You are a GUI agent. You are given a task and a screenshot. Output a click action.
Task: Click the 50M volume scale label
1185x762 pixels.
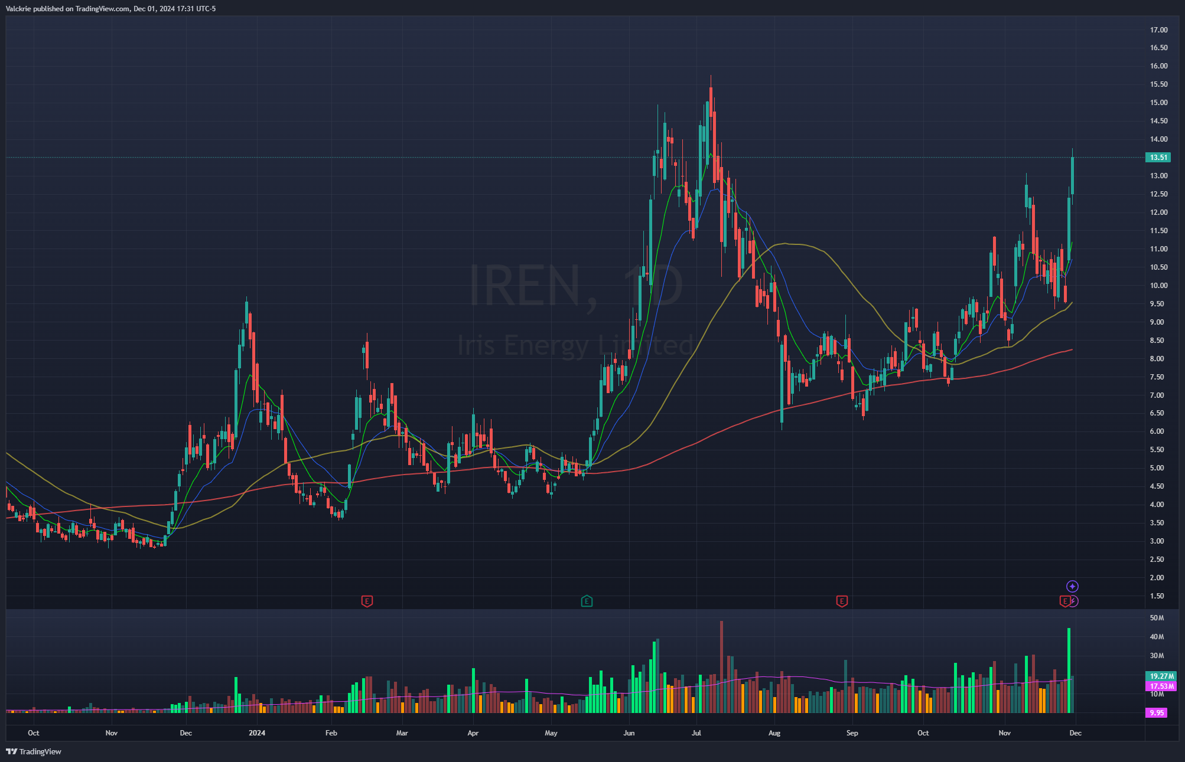1157,618
